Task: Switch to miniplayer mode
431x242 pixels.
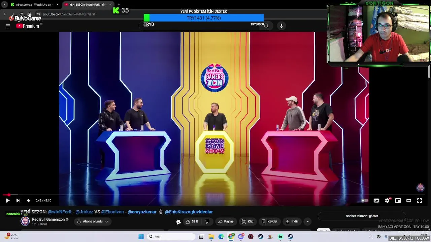Action: (398, 200)
